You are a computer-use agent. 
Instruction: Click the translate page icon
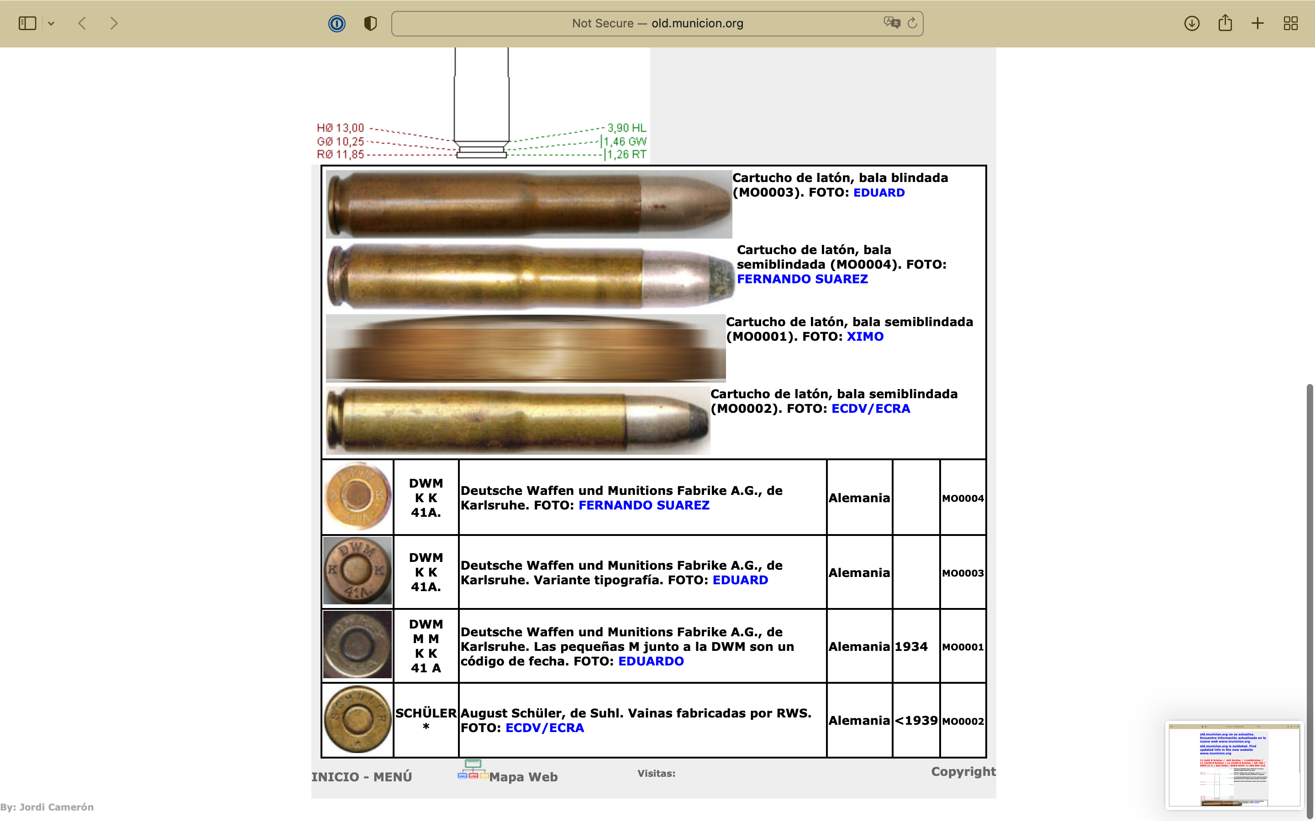891,23
